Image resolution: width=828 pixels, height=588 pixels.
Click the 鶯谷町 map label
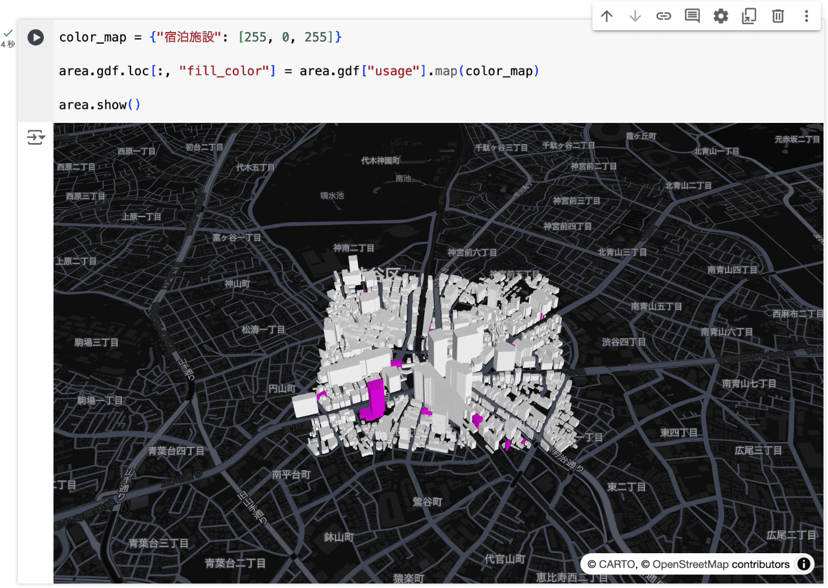pos(427,502)
